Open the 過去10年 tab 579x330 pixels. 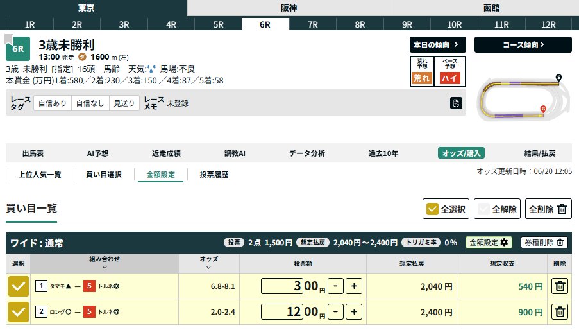point(383,153)
